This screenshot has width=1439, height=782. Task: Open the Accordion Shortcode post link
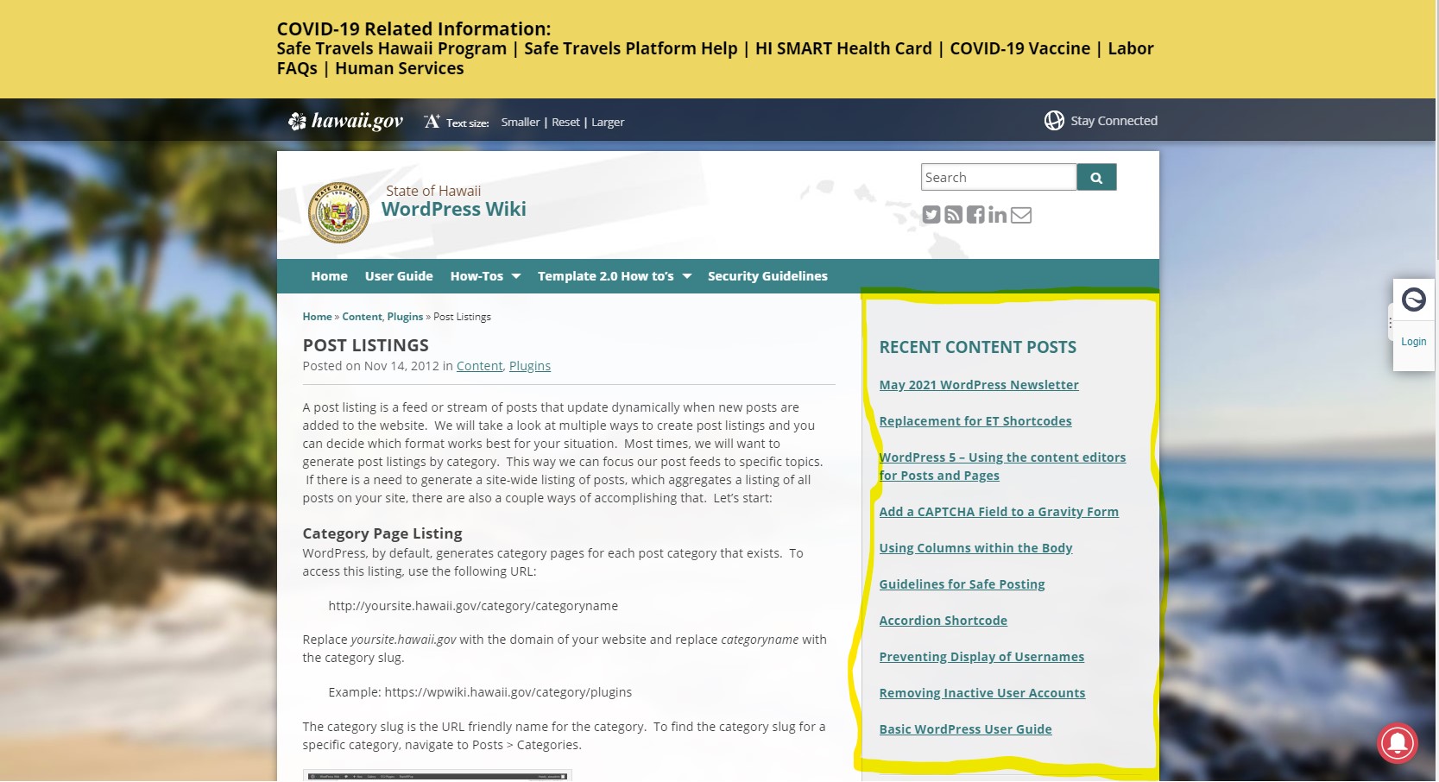pos(943,621)
